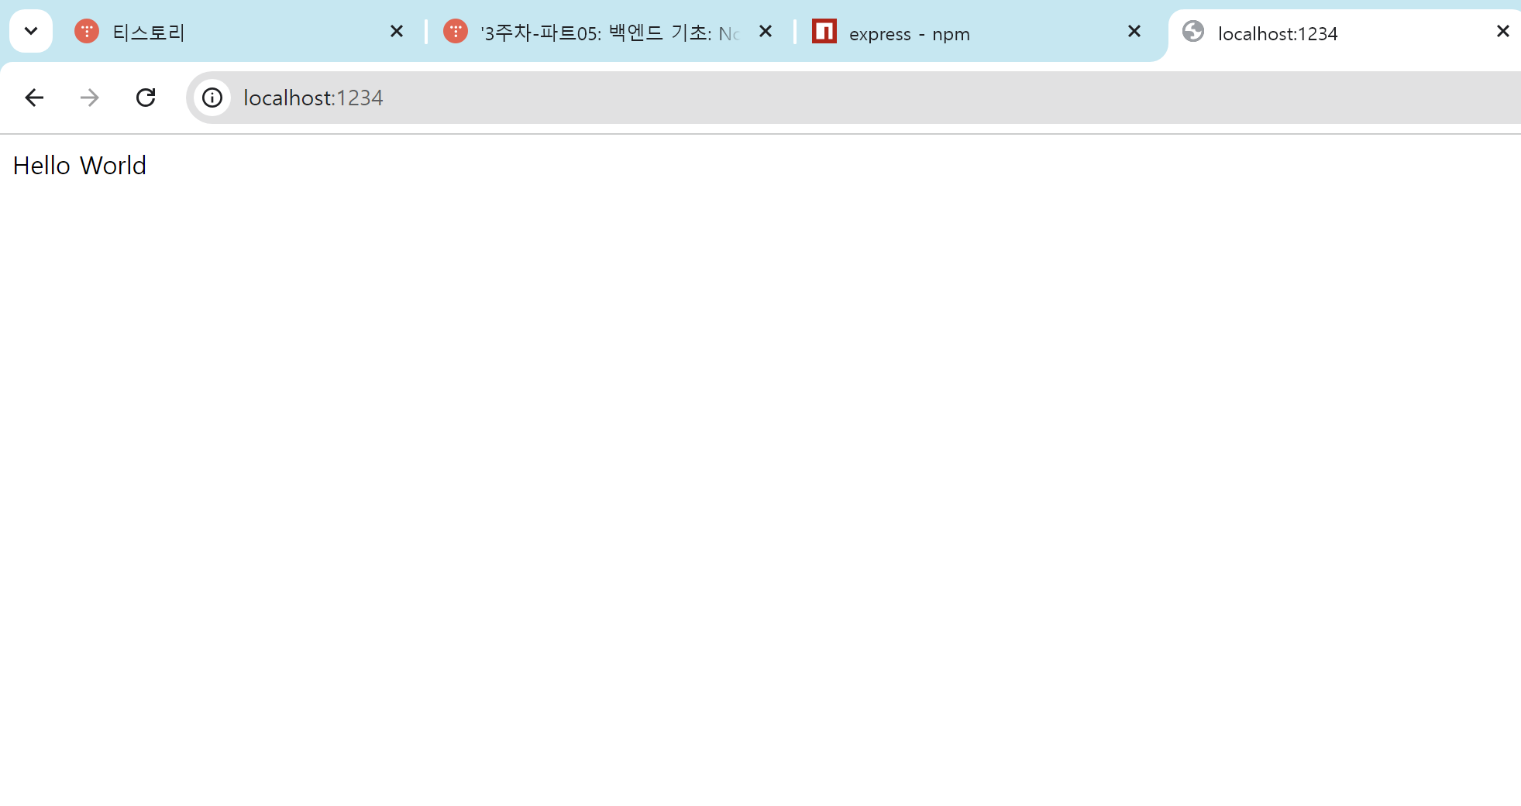View site information icon in address bar

tap(212, 98)
